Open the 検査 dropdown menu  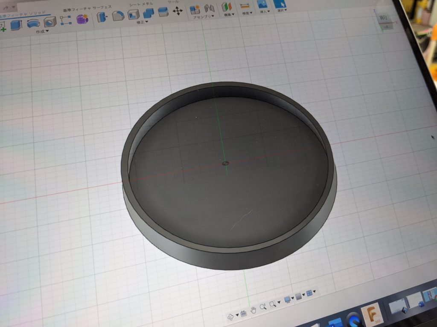pyautogui.click(x=247, y=13)
